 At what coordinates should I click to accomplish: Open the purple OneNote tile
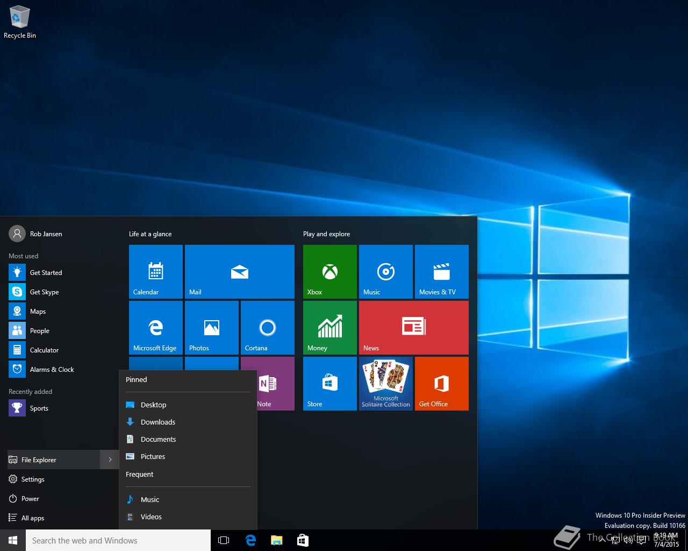(276, 384)
